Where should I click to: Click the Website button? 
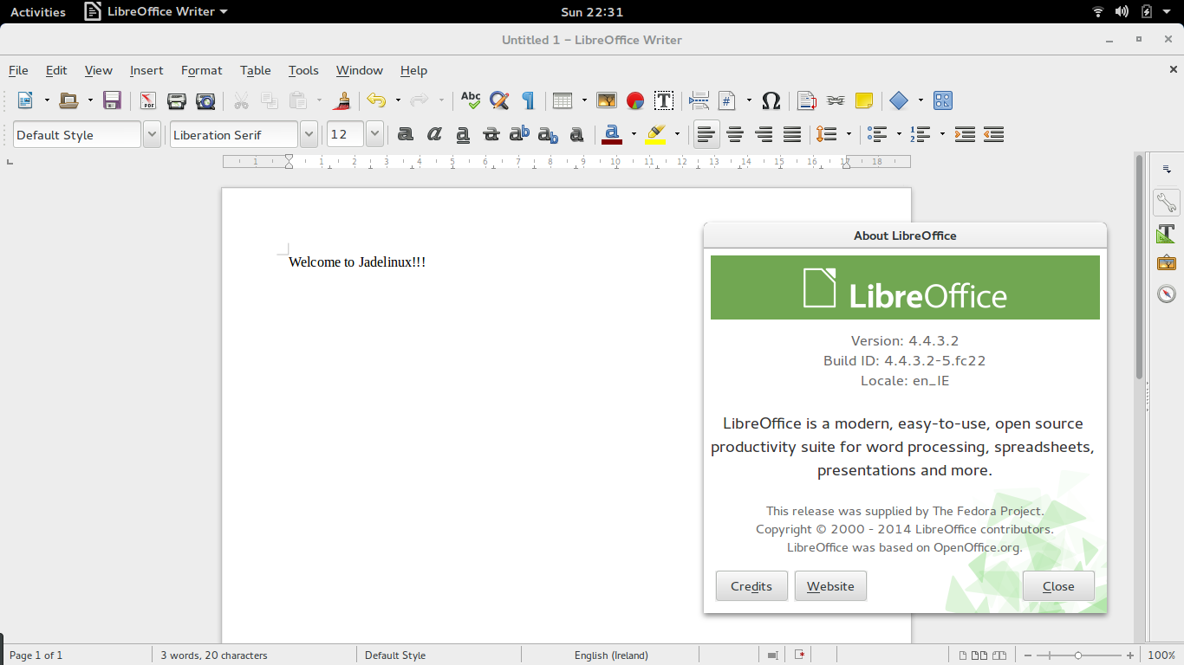point(830,586)
